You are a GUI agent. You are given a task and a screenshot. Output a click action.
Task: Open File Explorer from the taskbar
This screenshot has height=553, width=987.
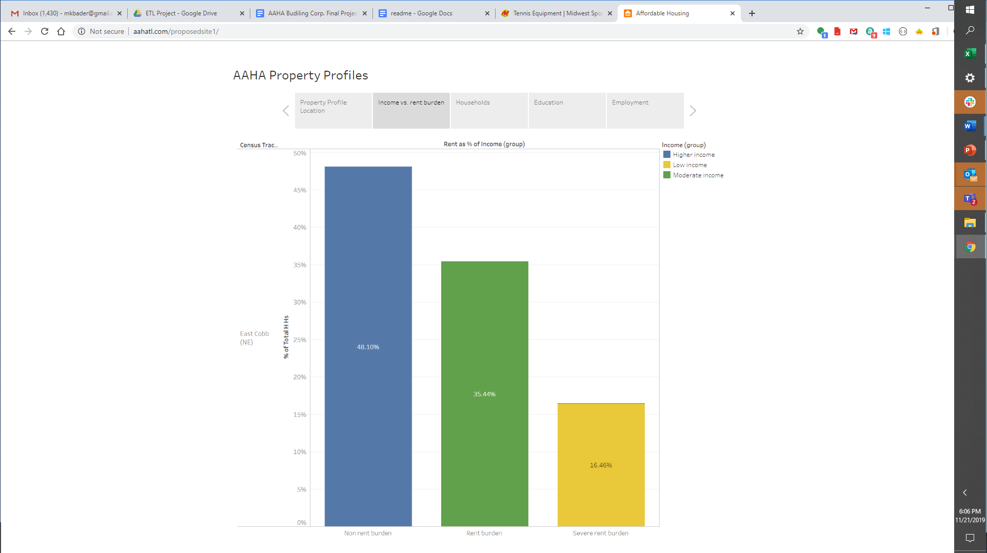point(970,223)
